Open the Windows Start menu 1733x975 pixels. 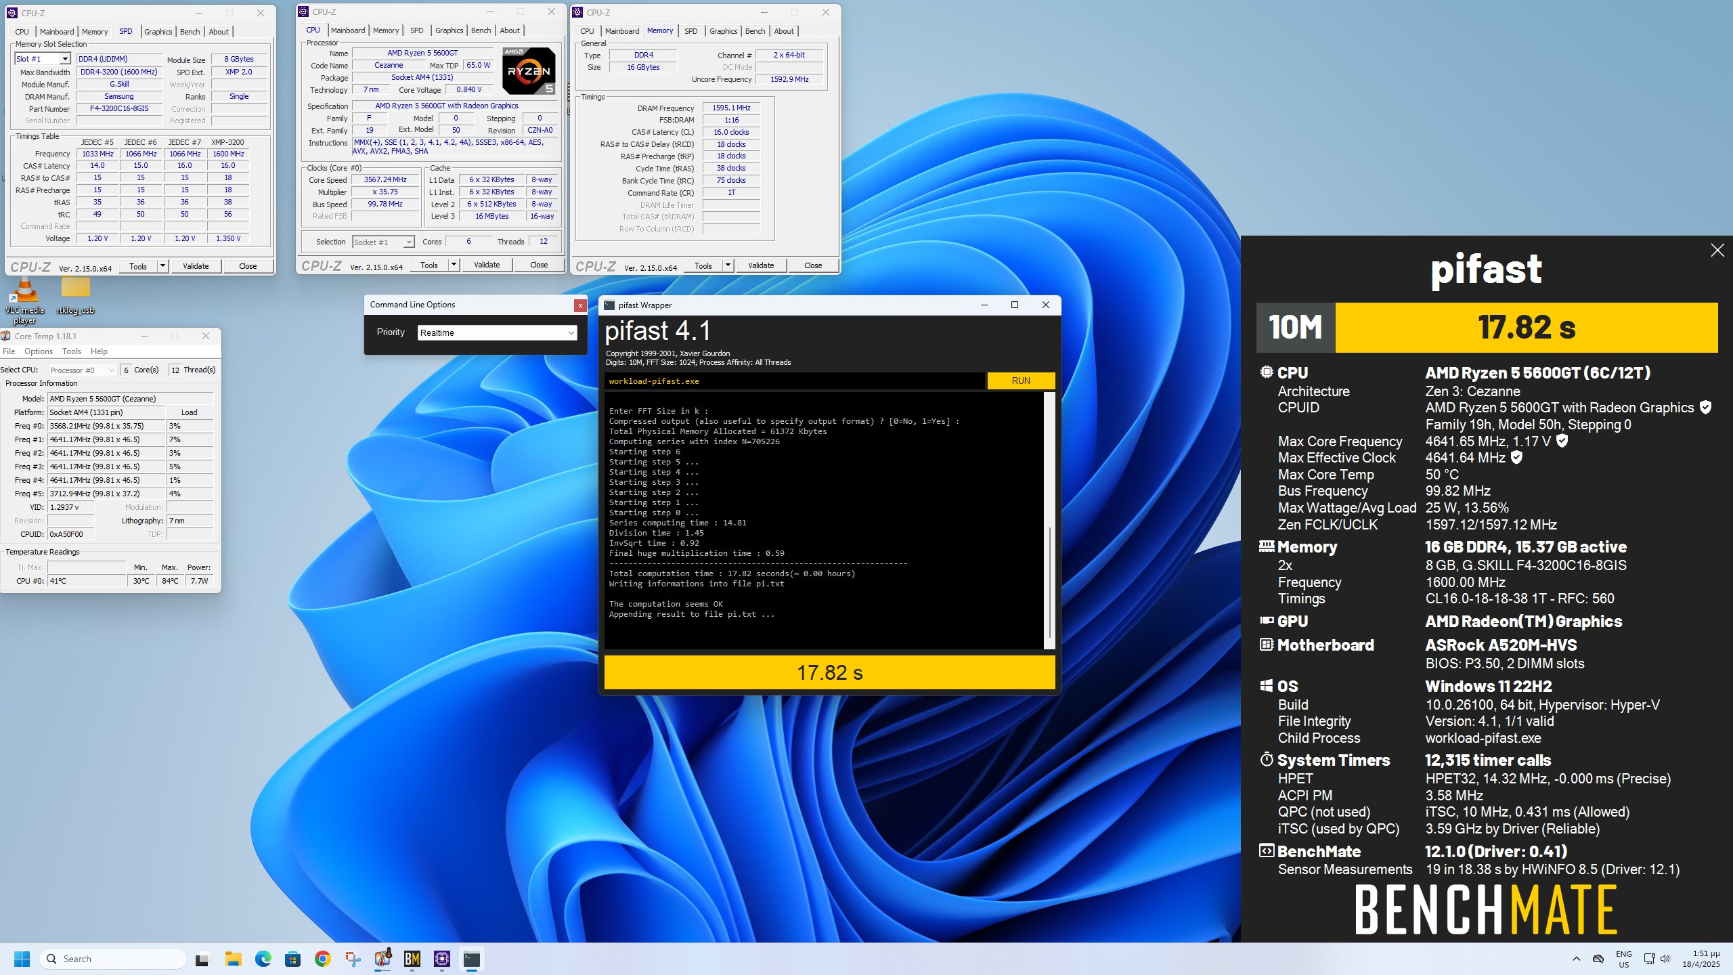22,959
